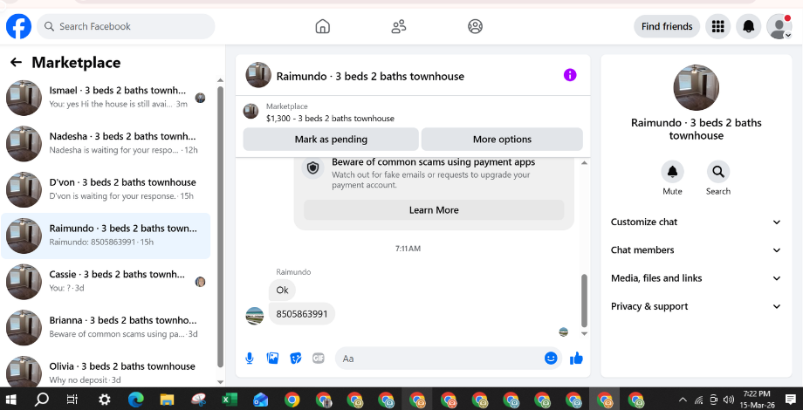Click Learn More on the scam warning
The width and height of the screenshot is (803, 410).
pyautogui.click(x=434, y=210)
